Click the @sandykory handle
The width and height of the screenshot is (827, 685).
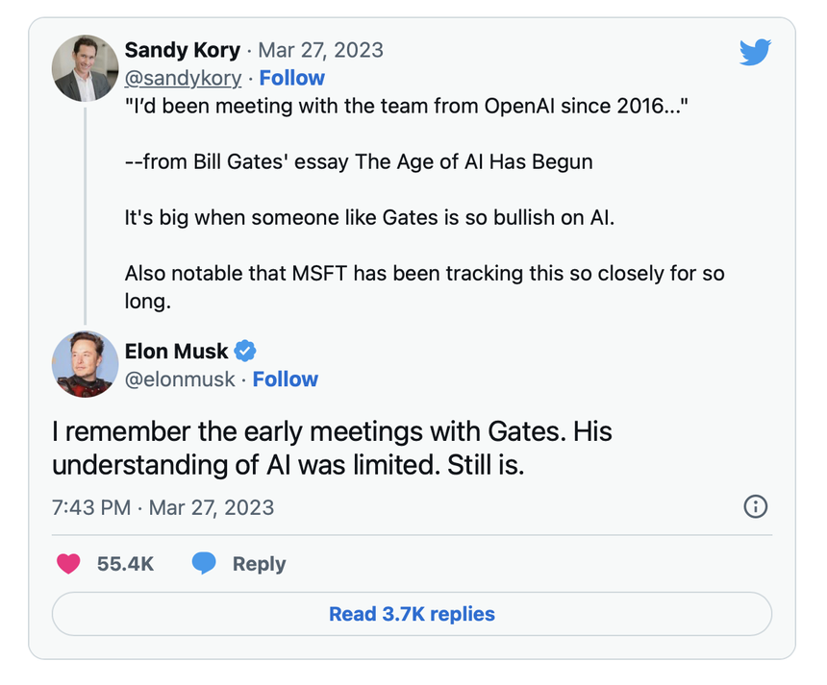pyautogui.click(x=183, y=78)
